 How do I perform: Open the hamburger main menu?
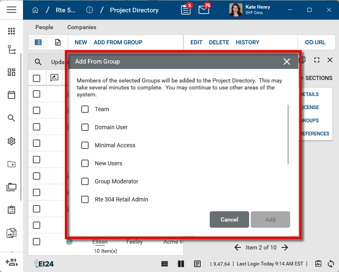(x=11, y=10)
